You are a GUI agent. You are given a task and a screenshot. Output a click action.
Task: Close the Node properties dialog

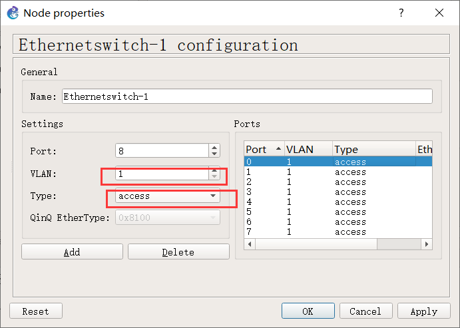coord(439,13)
